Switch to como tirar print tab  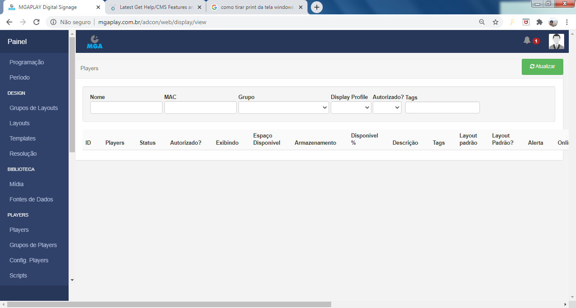(x=257, y=8)
